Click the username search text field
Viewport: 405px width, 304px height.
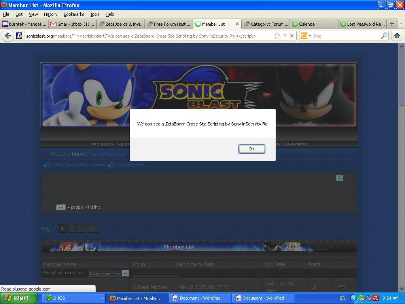click(157, 274)
